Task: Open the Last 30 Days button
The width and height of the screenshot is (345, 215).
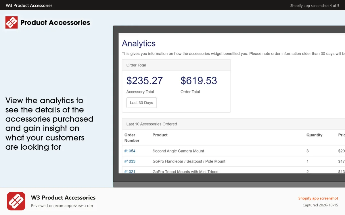Action: pos(141,103)
